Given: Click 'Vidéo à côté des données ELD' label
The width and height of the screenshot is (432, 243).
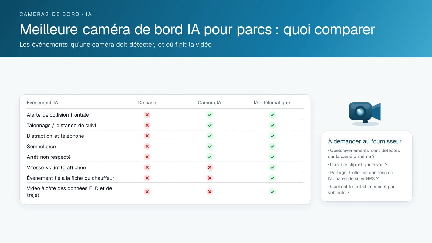Looking at the screenshot, I should (x=69, y=192).
